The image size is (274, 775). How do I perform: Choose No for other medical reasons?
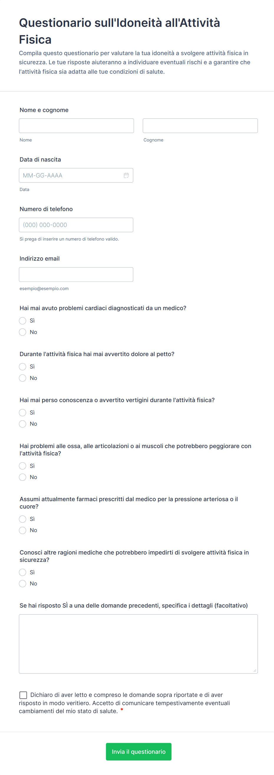[x=23, y=584]
